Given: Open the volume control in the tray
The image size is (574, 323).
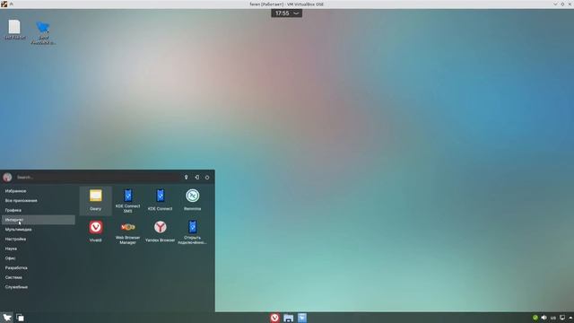Looking at the screenshot, I should (x=544, y=318).
